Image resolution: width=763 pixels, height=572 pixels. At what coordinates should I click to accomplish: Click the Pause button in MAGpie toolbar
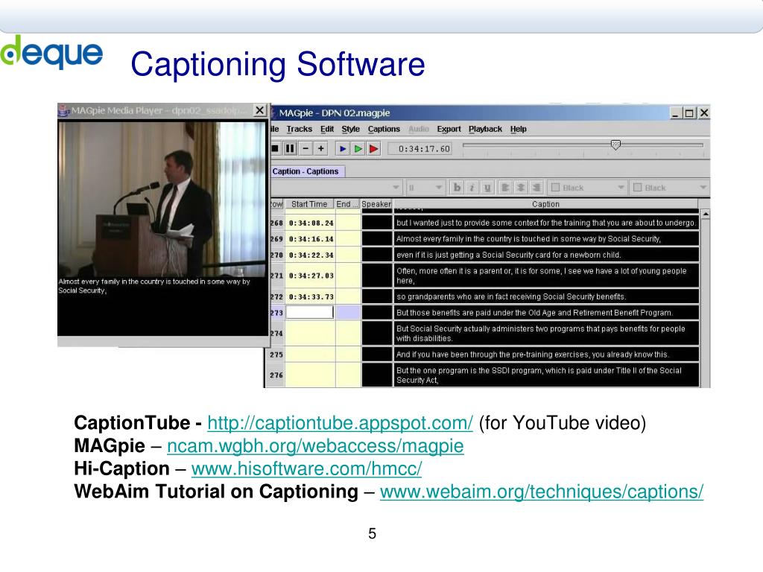pyautogui.click(x=290, y=148)
